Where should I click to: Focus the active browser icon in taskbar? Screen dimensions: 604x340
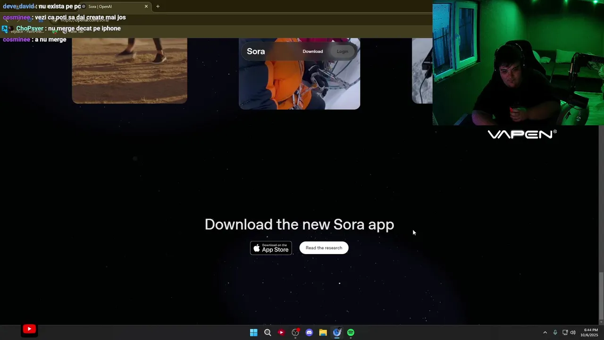337,332
